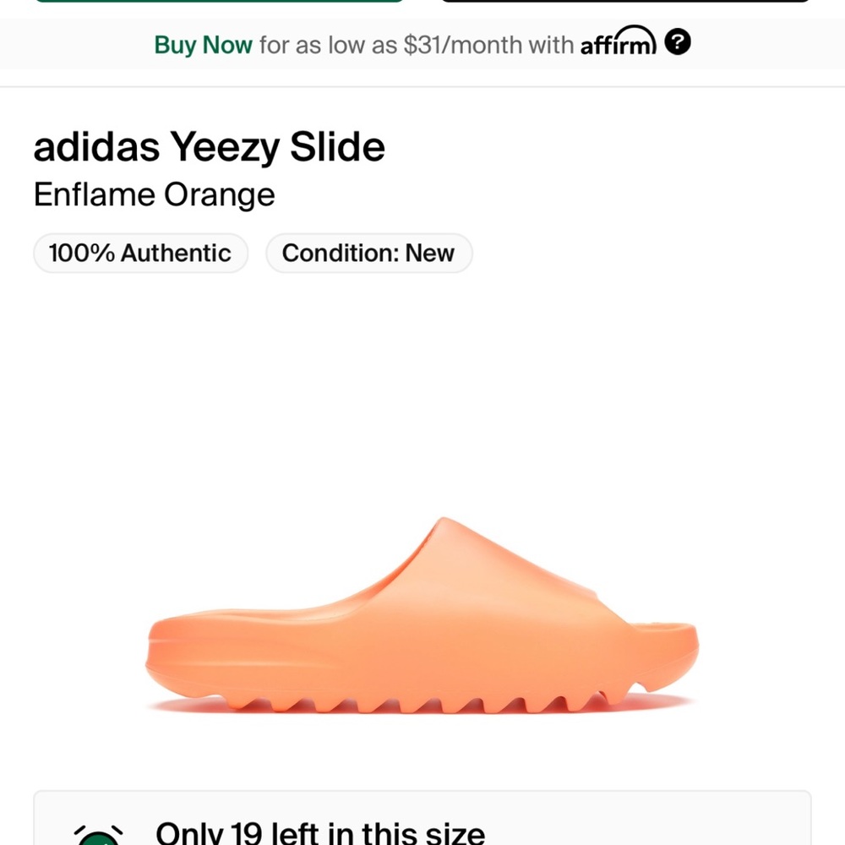Image resolution: width=845 pixels, height=845 pixels.
Task: Toggle the Condition: New badge
Action: [x=368, y=253]
